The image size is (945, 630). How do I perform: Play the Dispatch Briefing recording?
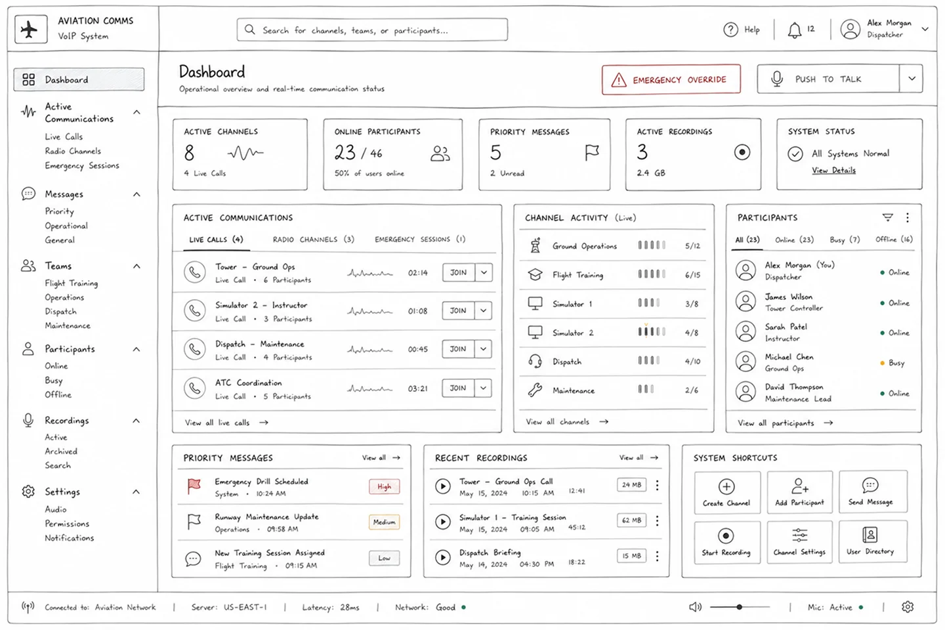coord(443,557)
